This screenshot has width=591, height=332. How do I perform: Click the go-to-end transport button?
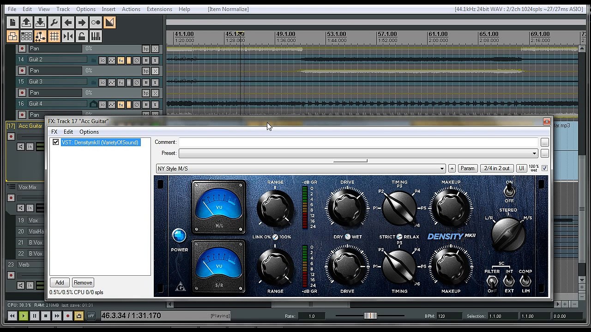pyautogui.click(x=57, y=316)
